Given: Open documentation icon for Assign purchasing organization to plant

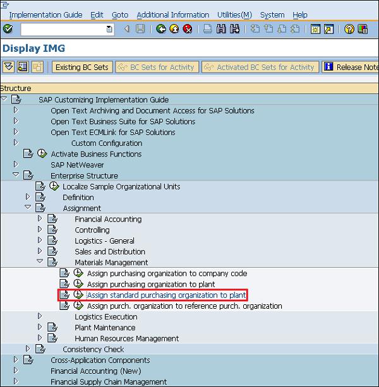Looking at the screenshot, I should 64,284.
